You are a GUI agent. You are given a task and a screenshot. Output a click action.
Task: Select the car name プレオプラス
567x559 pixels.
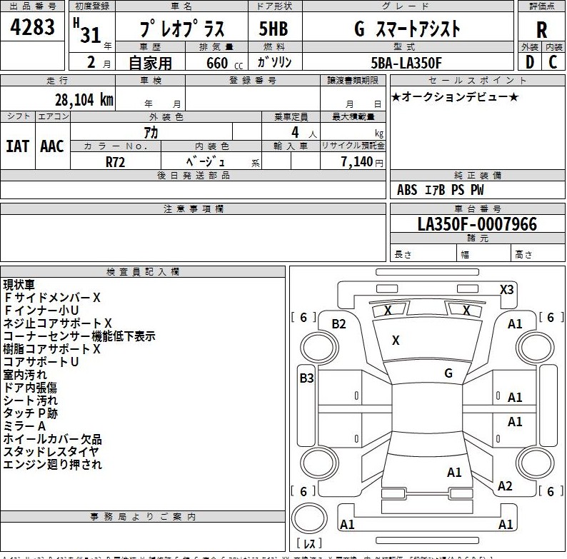pos(181,29)
